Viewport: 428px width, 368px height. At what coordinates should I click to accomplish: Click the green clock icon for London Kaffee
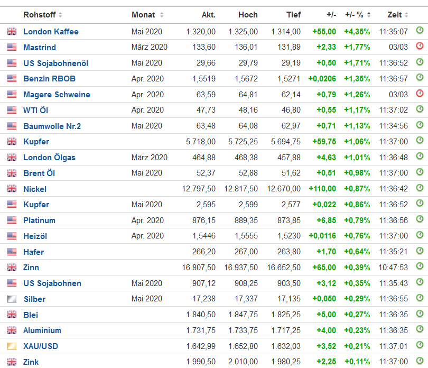420,30
